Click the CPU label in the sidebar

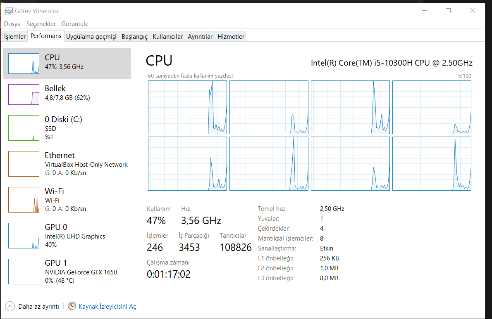tap(52, 58)
